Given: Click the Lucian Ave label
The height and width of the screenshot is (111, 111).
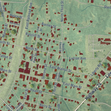Looking at the screenshot, I should 77,58.
